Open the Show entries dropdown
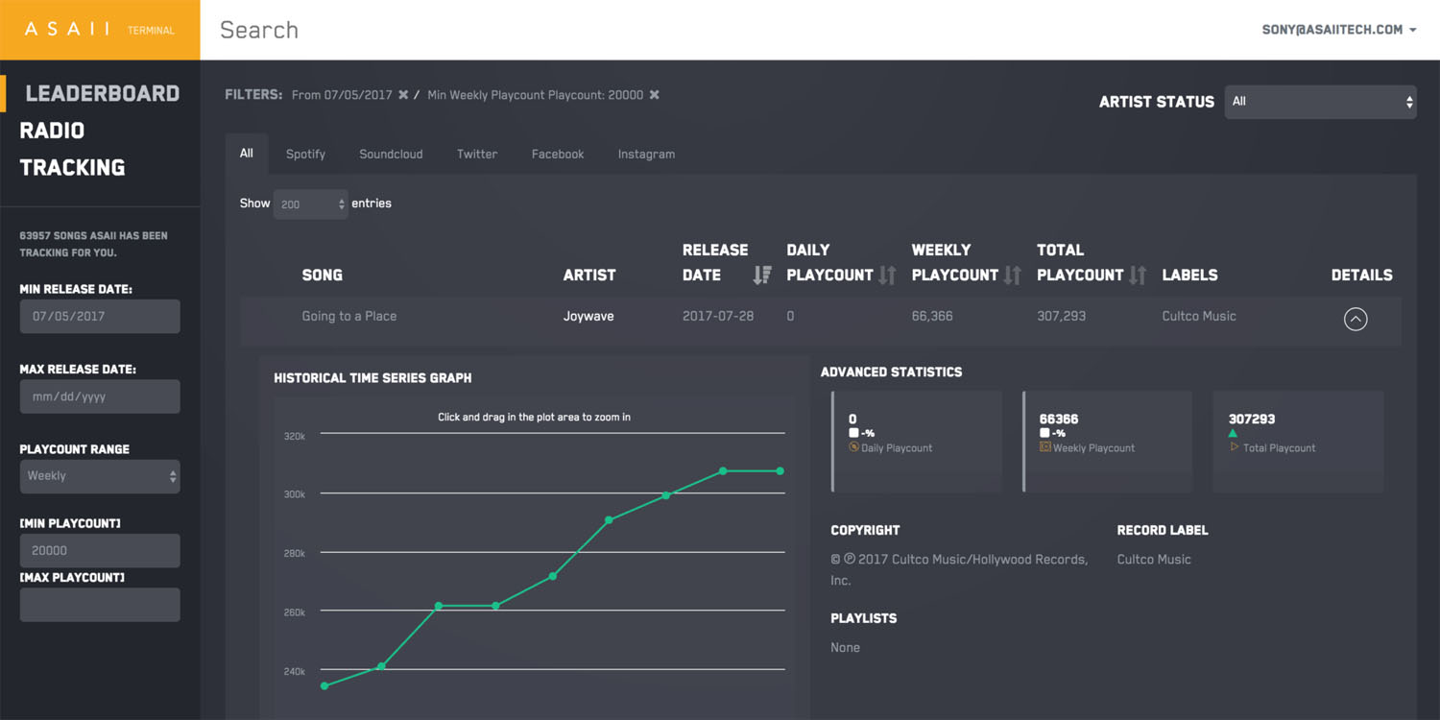The image size is (1440, 720). point(310,204)
